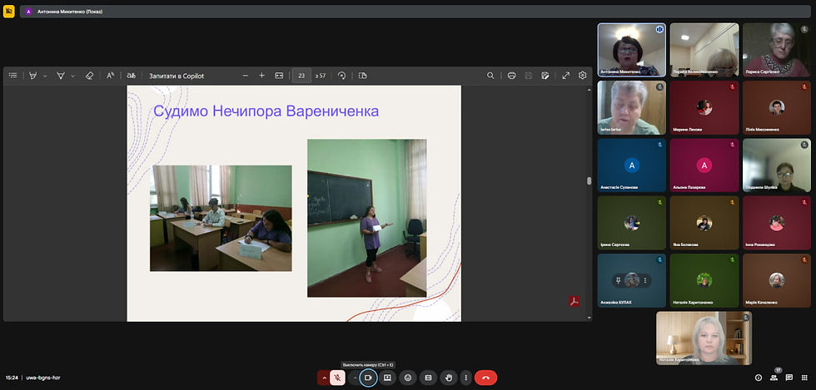Open more options three-dot menu
The width and height of the screenshot is (816, 390).
click(465, 378)
